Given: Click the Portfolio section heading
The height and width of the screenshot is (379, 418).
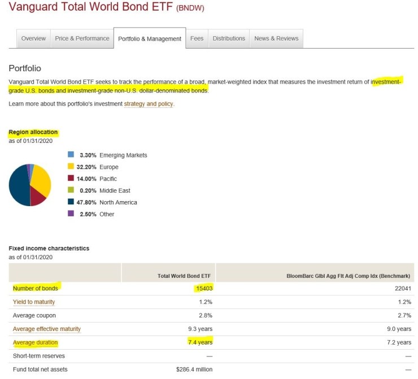Looking at the screenshot, I should (x=25, y=68).
